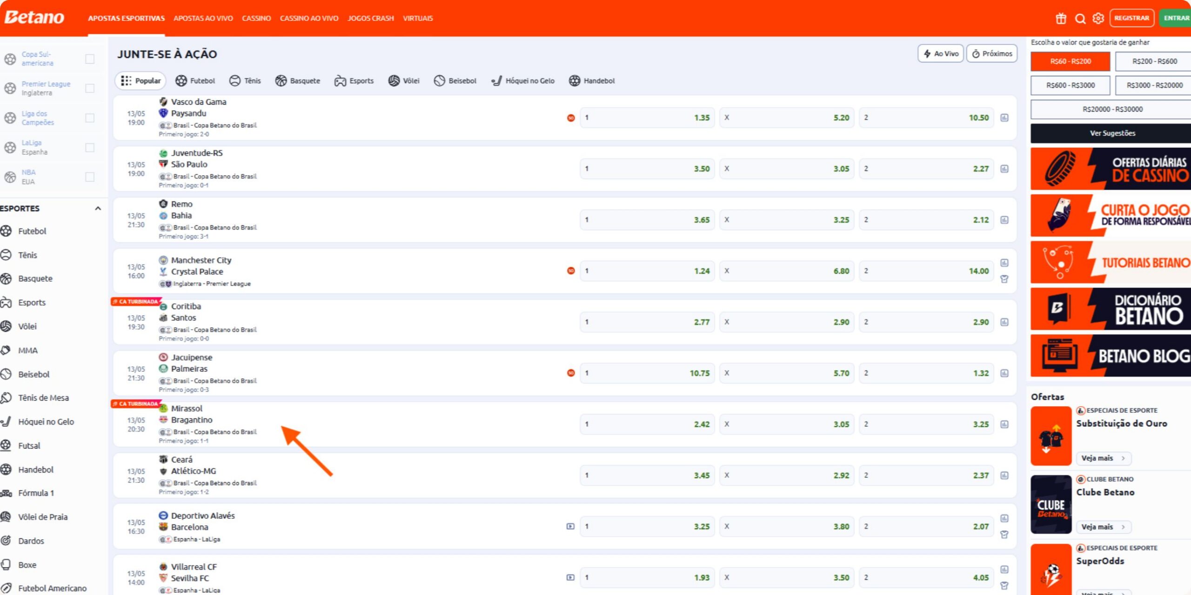Open MMA in the Esportes sidebar
Screen dimensions: 1191x595
pyautogui.click(x=27, y=350)
